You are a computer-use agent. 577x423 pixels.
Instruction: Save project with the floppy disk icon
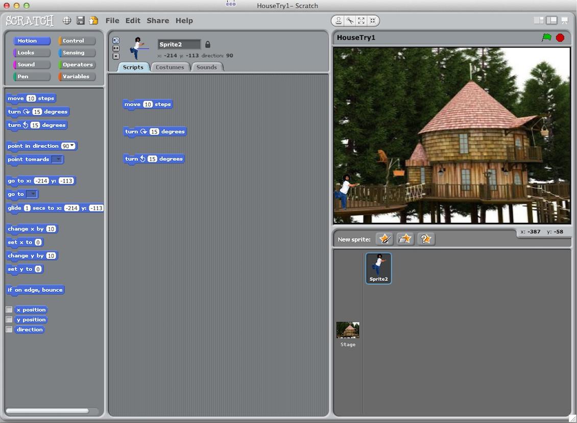(80, 20)
